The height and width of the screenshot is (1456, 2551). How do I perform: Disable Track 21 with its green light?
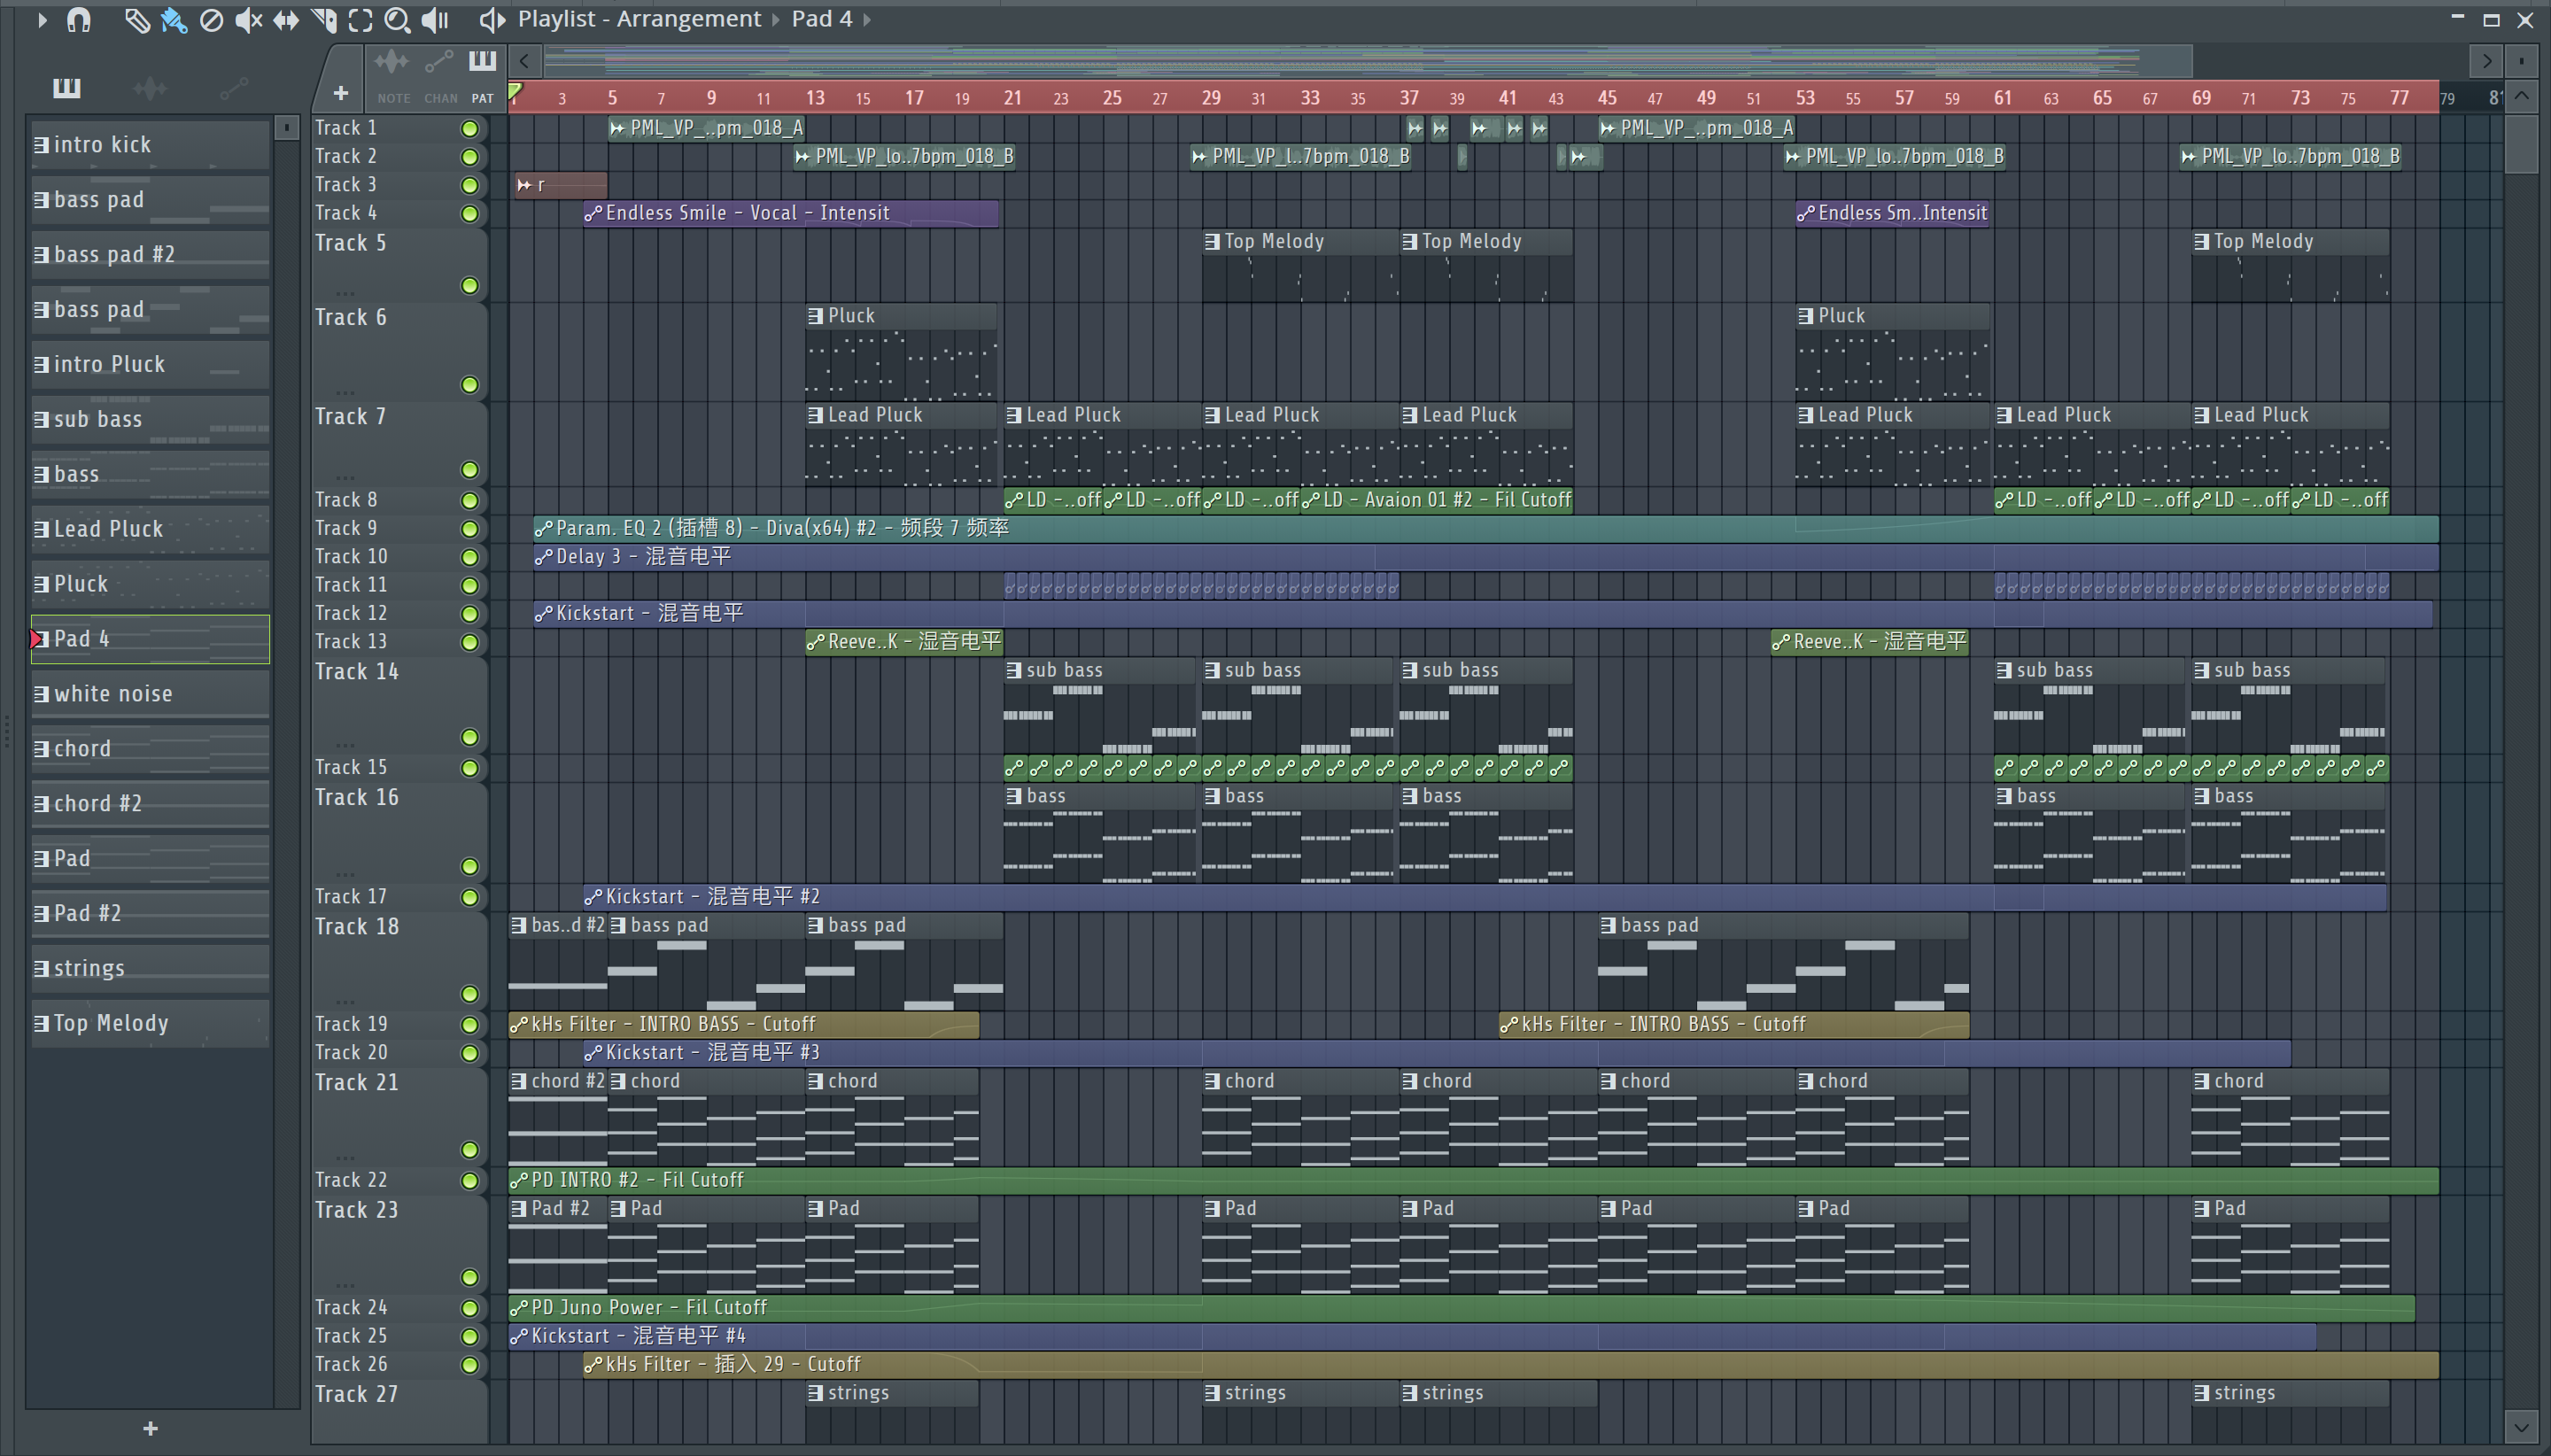469,1150
